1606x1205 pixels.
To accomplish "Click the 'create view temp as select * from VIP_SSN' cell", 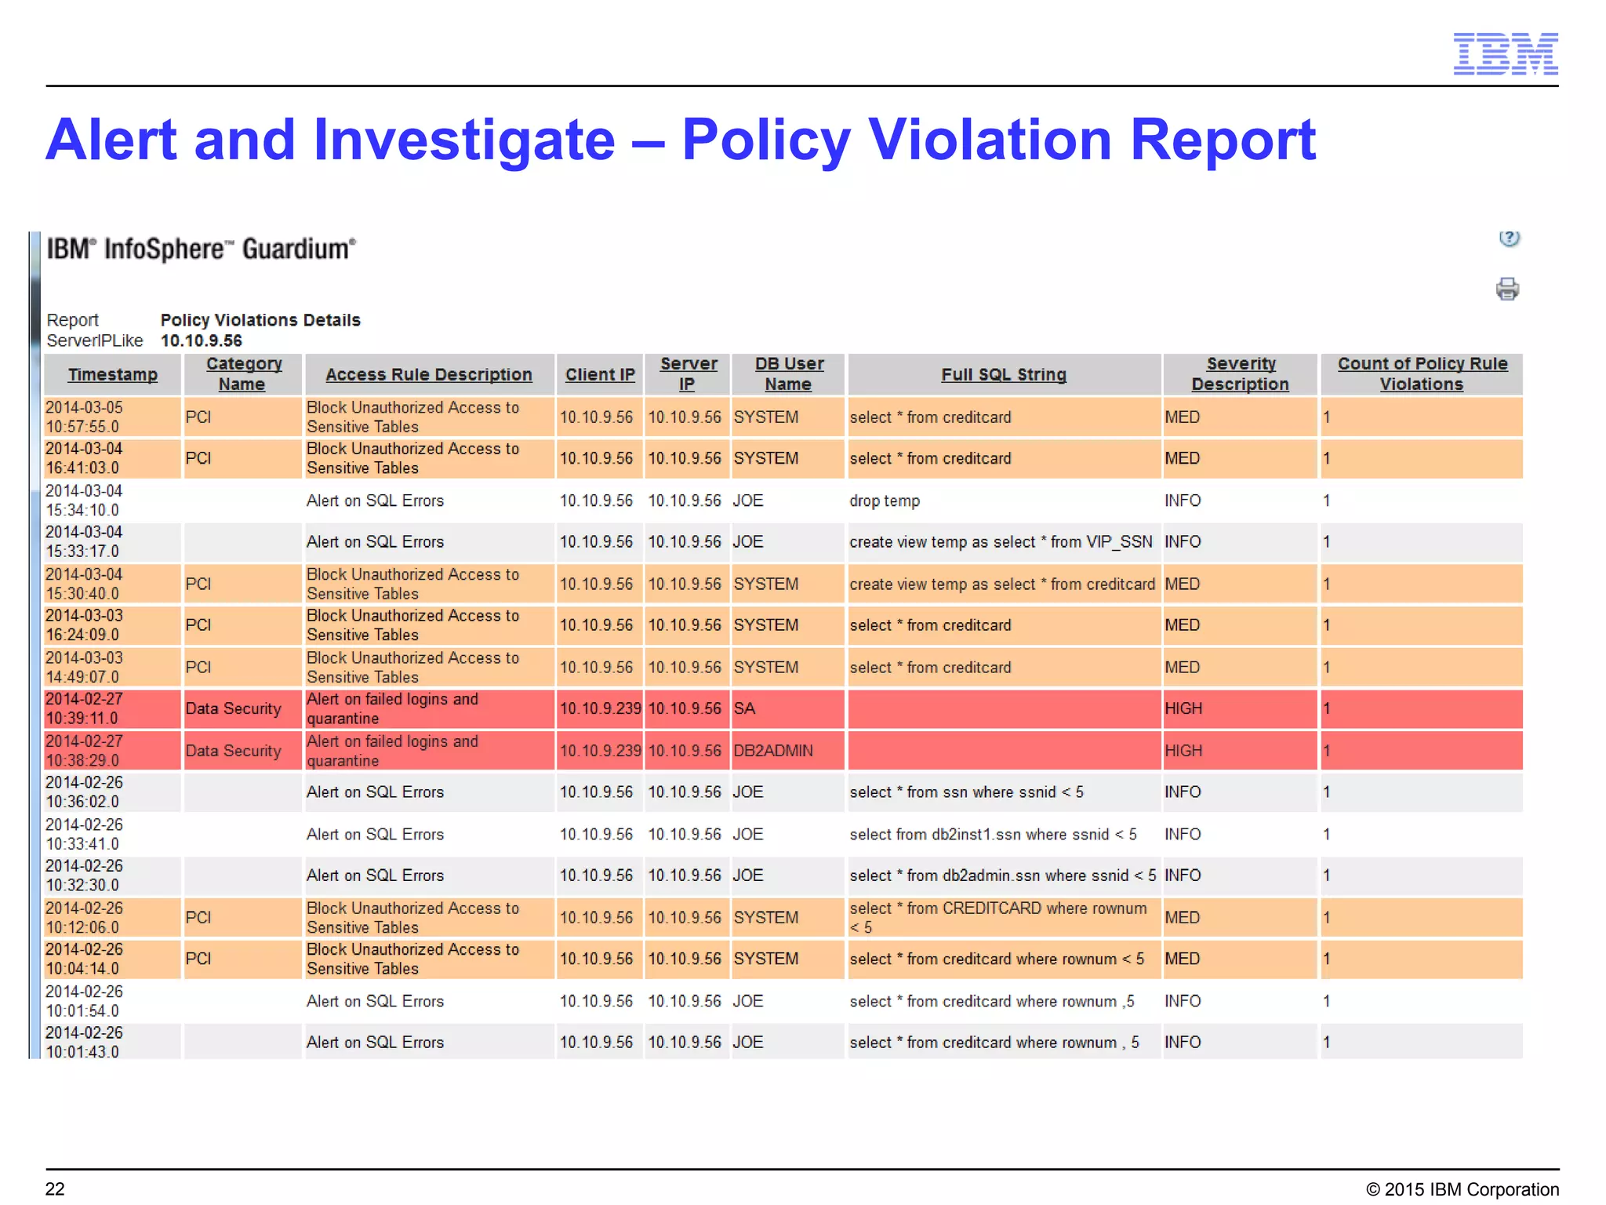I will click(1000, 542).
